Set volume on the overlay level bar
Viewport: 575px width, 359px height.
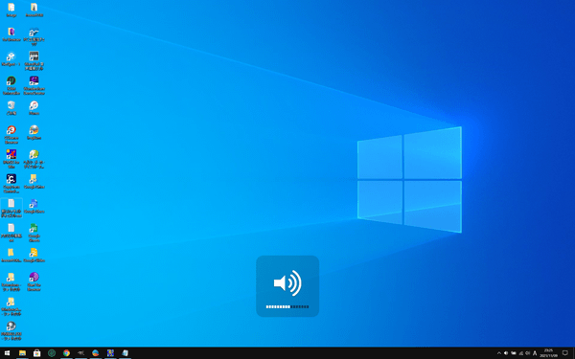(287, 306)
